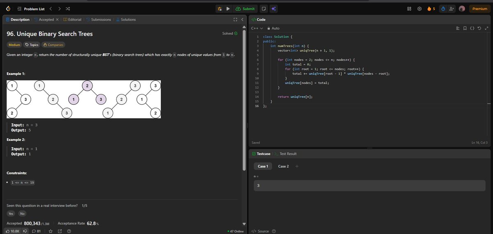Expand the Companies tag
The image size is (493, 234).
53,45
